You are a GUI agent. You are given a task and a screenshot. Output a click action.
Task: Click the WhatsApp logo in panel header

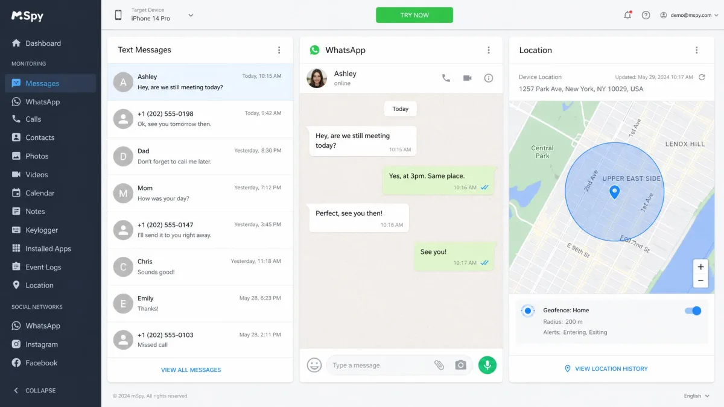tap(314, 50)
